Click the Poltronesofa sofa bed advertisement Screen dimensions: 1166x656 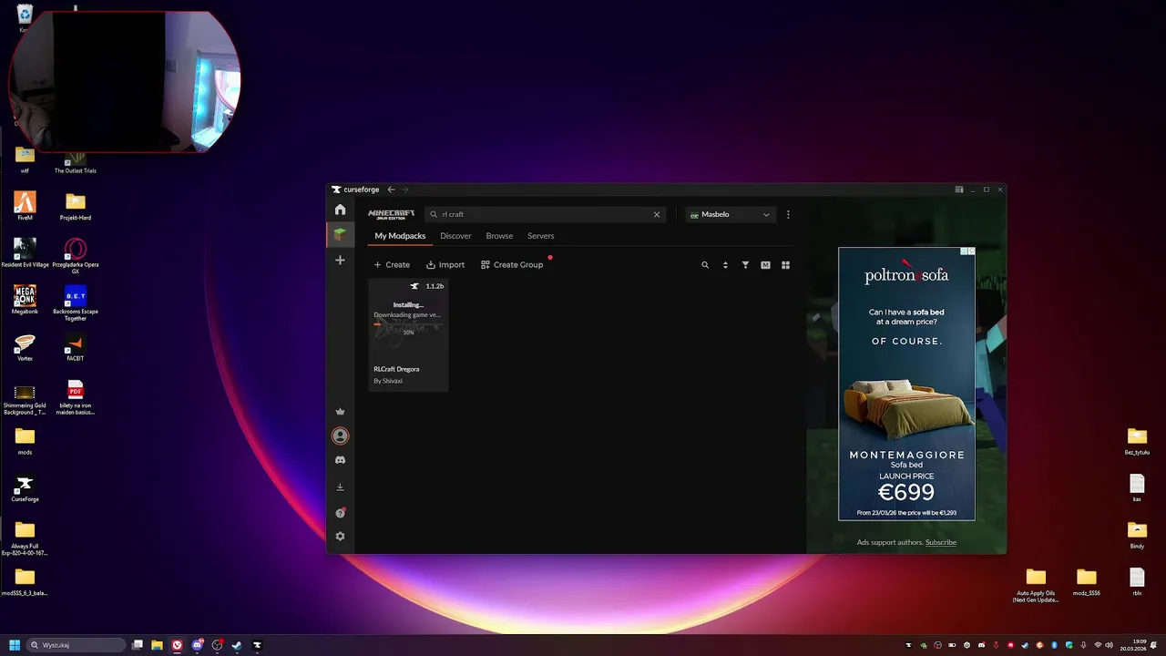pos(906,384)
